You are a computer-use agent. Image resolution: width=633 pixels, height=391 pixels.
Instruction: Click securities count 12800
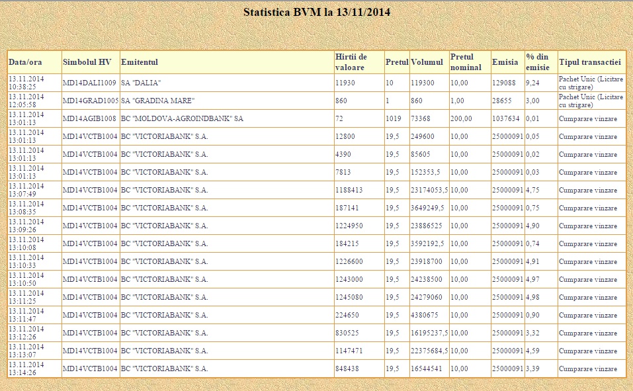point(345,136)
